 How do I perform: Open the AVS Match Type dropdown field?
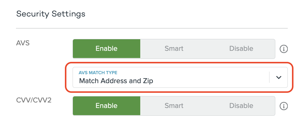(174, 77)
